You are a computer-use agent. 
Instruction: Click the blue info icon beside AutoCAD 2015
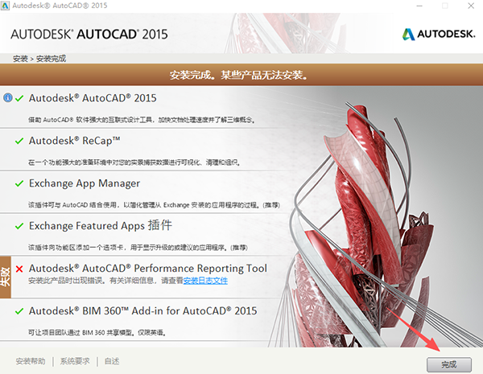tap(8, 98)
